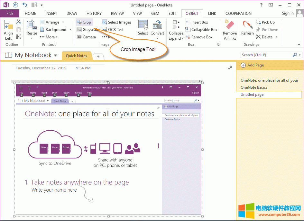This screenshot has height=221, width=304.
Task: Select the Crop image tool
Action: 84,22
